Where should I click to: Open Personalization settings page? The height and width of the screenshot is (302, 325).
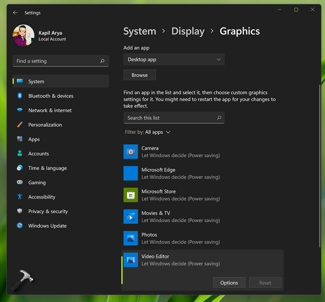(45, 125)
